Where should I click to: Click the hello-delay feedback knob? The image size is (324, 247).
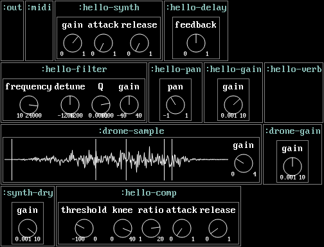tap(196, 43)
